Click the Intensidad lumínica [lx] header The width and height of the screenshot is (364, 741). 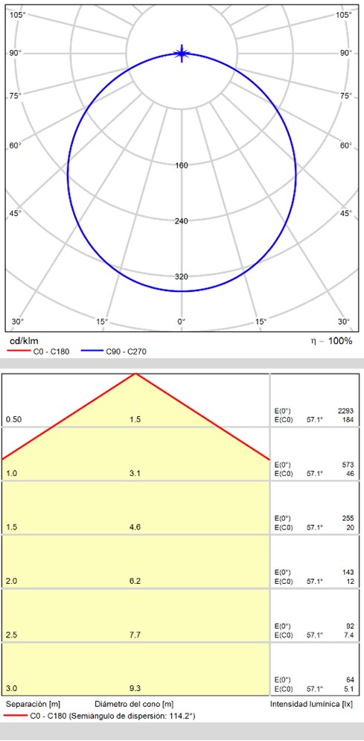312,705
